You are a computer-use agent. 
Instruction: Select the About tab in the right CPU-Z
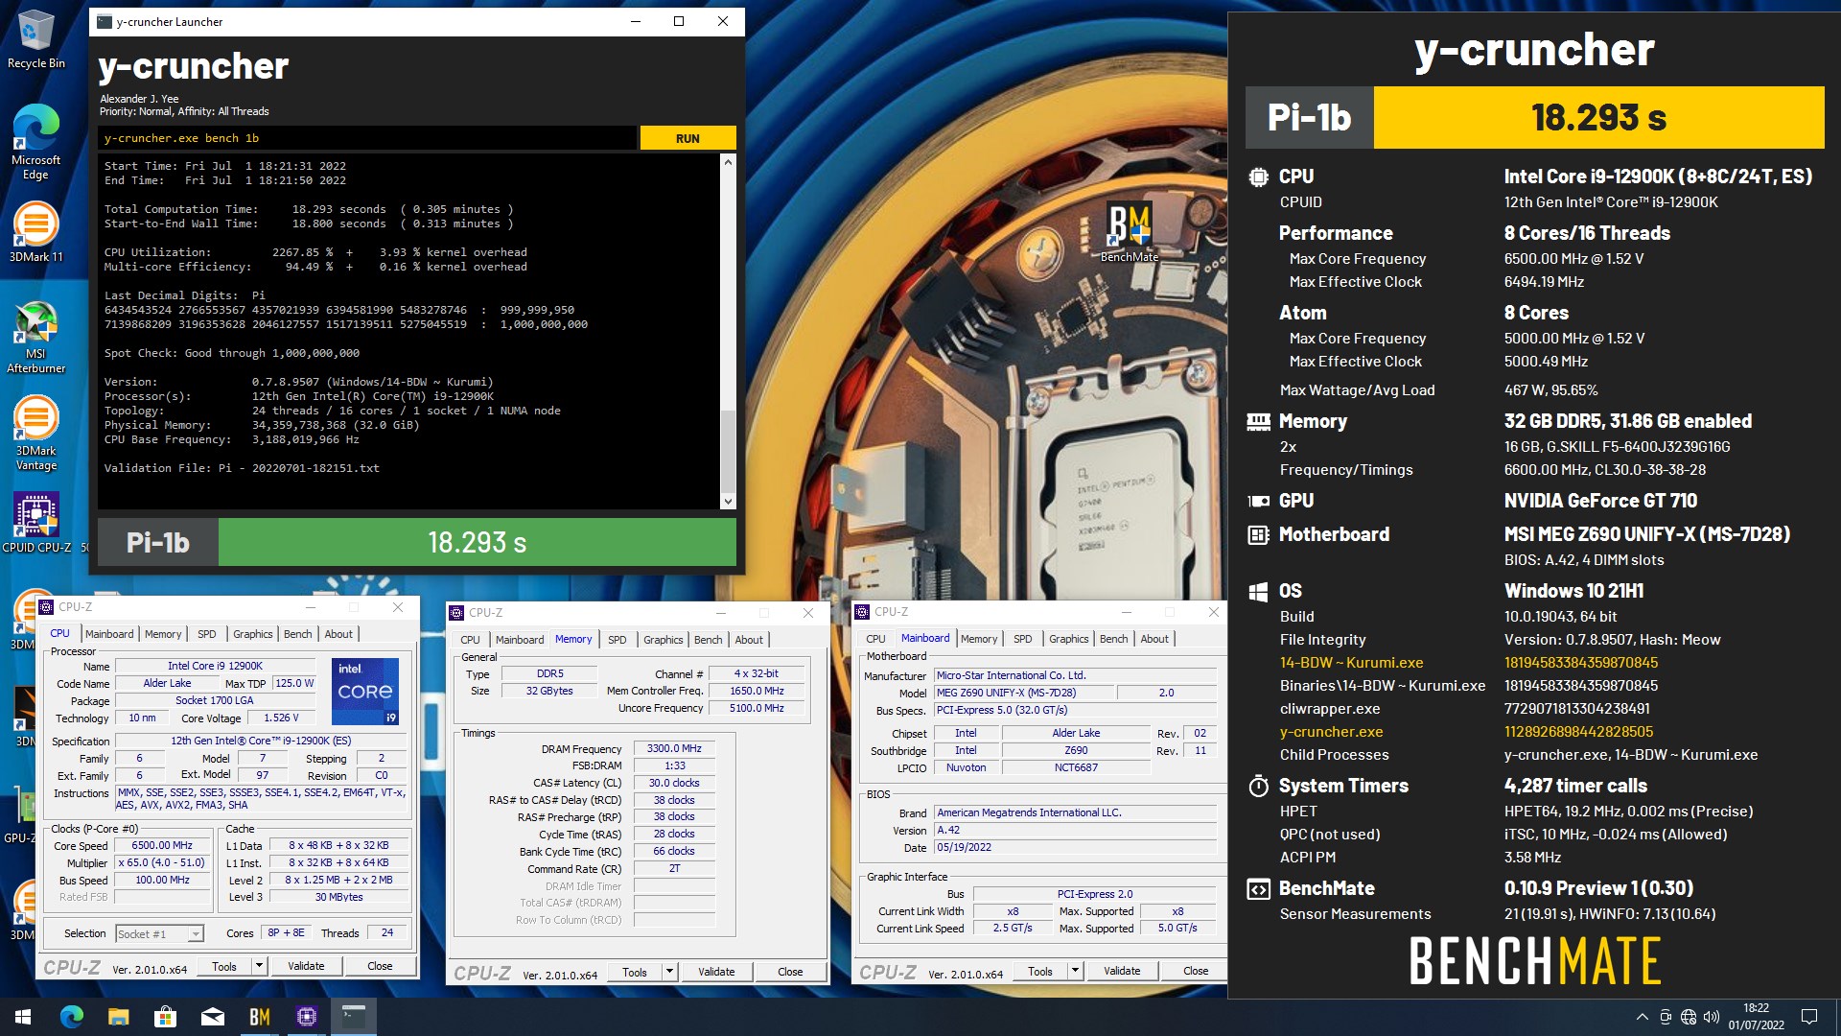pyautogui.click(x=1154, y=639)
